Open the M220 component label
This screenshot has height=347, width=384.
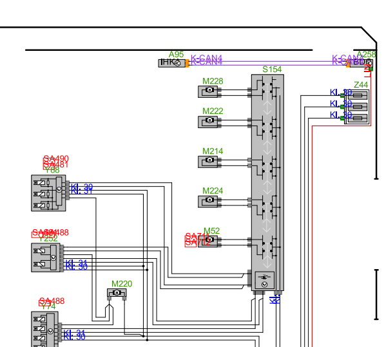(x=122, y=284)
